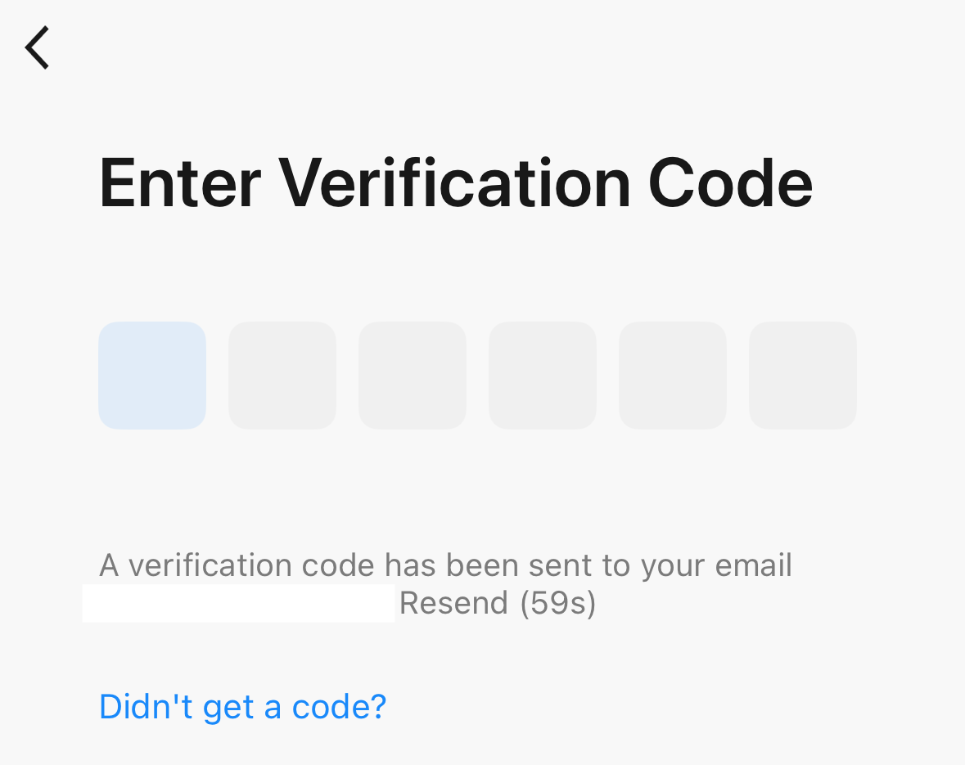Click the word Code in title
965x765 pixels.
[730, 183]
